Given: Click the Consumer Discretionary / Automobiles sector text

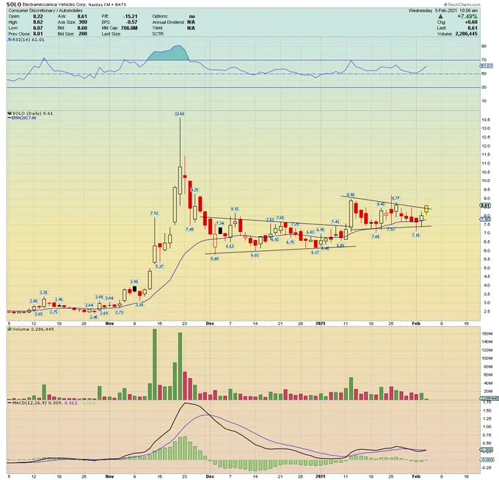Looking at the screenshot, I should click(45, 10).
